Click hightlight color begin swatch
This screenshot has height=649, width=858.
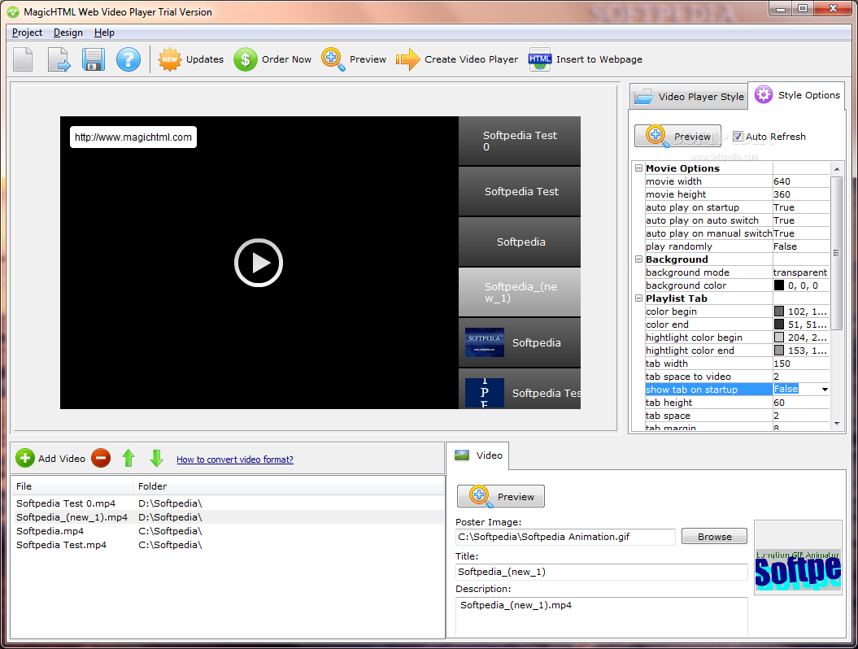[x=779, y=338]
